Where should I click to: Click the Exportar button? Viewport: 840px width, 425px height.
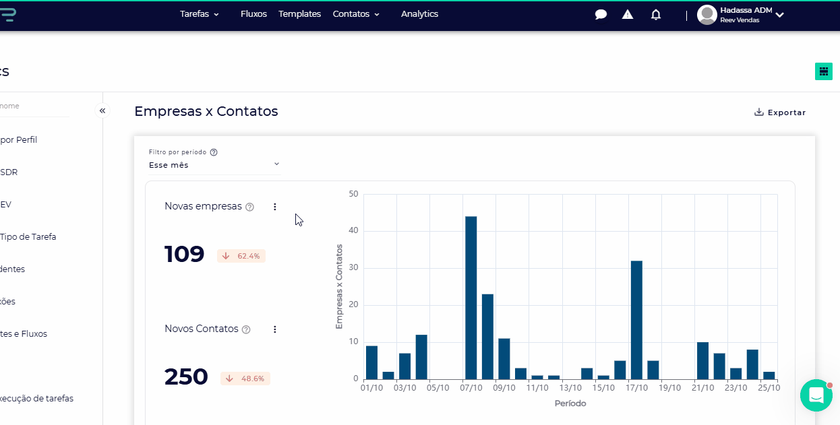pos(780,112)
